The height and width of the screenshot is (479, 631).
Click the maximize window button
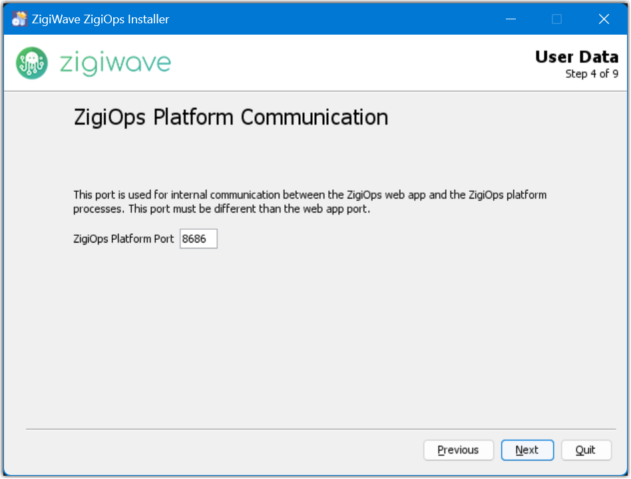[557, 19]
